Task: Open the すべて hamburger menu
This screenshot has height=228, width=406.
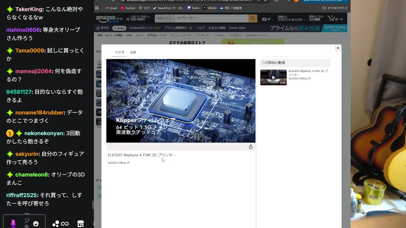Action: 103,28
